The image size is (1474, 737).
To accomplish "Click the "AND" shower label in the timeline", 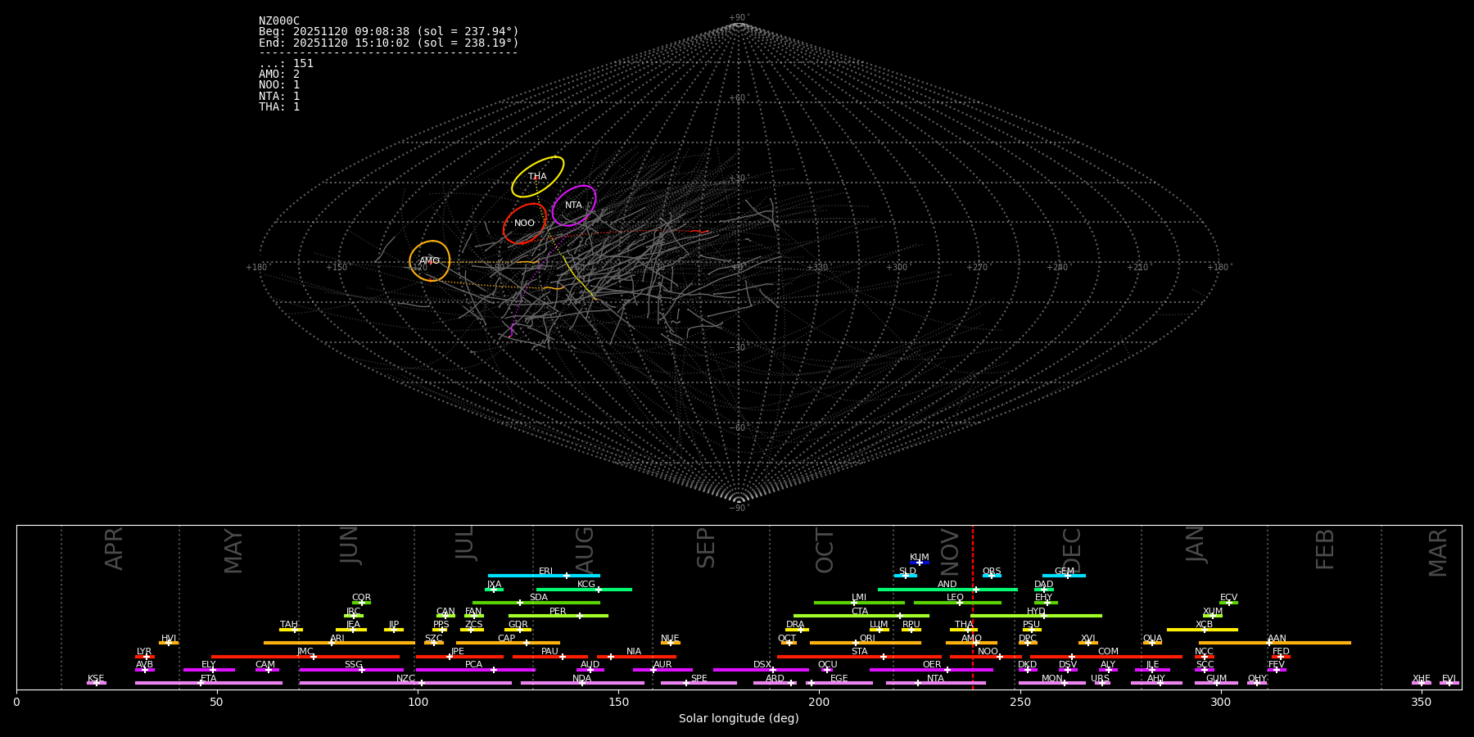I will point(947,585).
